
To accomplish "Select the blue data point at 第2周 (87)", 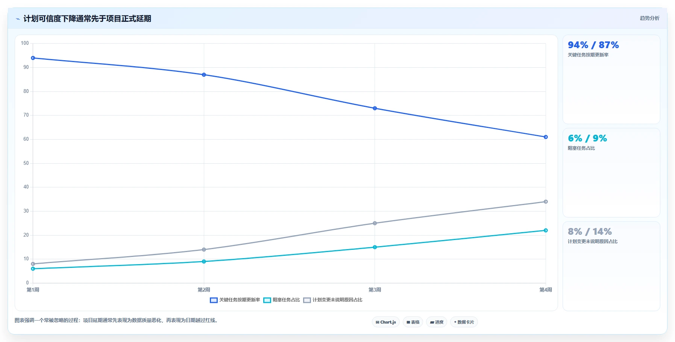I will [204, 75].
